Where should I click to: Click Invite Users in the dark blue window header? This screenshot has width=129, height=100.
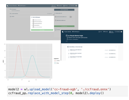click(117, 32)
